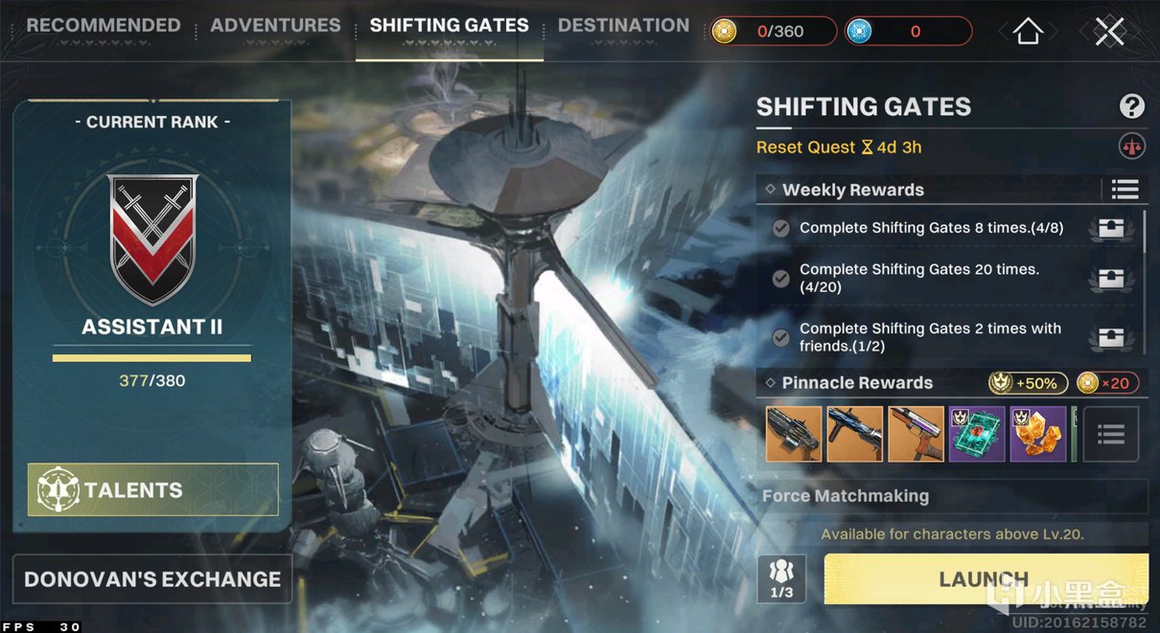Open the Pinnacle Rewards list icon

click(x=1110, y=435)
